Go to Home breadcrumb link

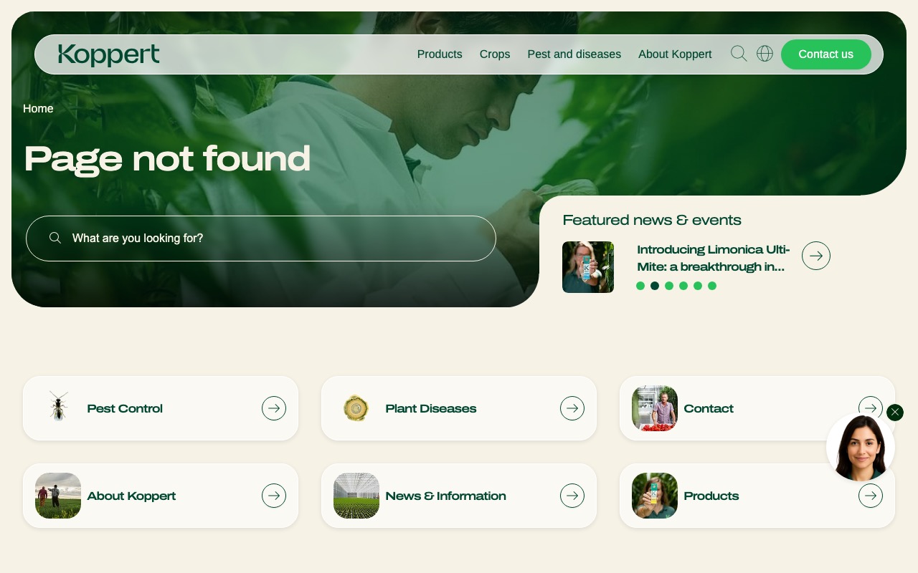click(x=38, y=109)
